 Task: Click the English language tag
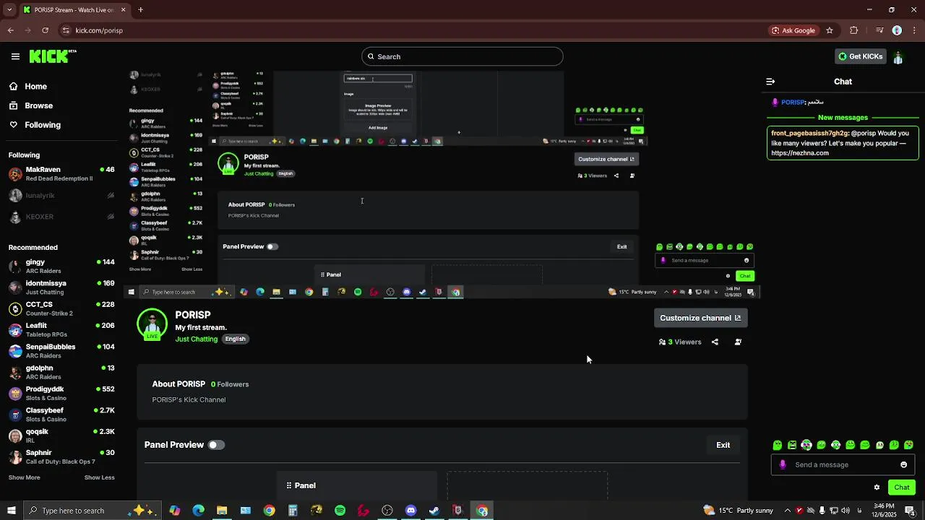[235, 339]
